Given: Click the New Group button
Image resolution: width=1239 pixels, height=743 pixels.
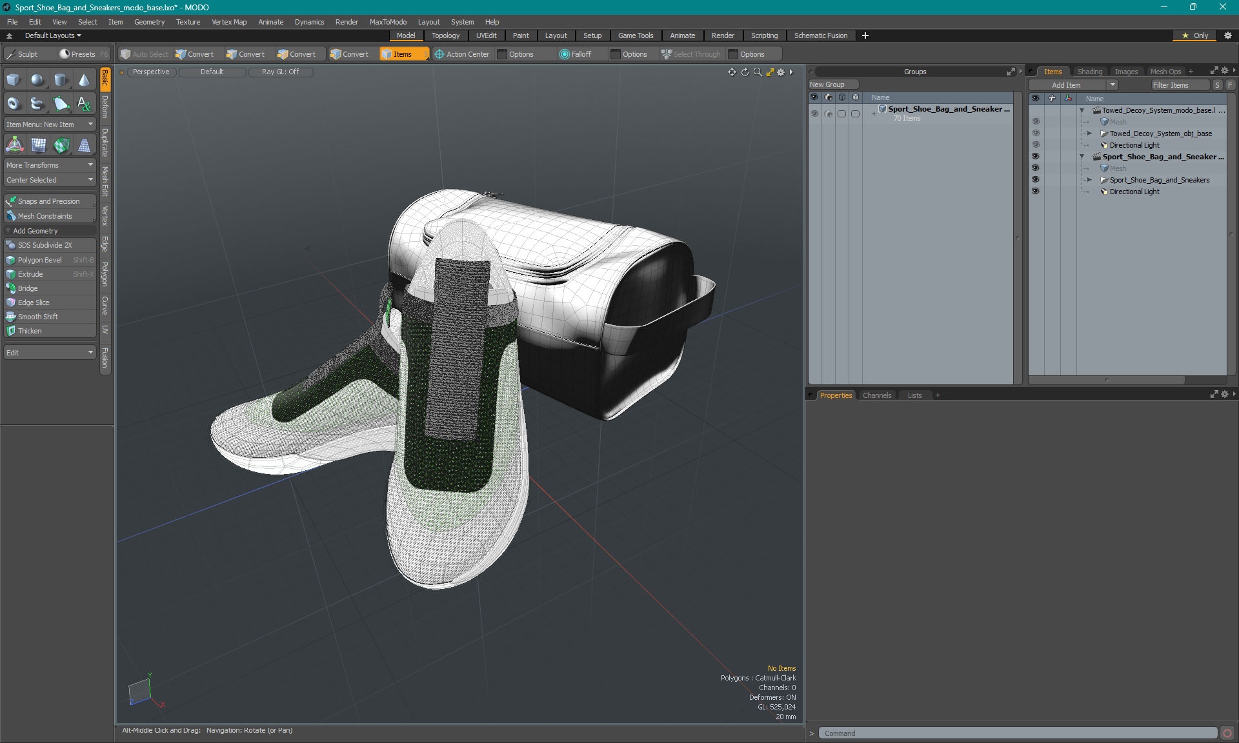Looking at the screenshot, I should [x=827, y=84].
